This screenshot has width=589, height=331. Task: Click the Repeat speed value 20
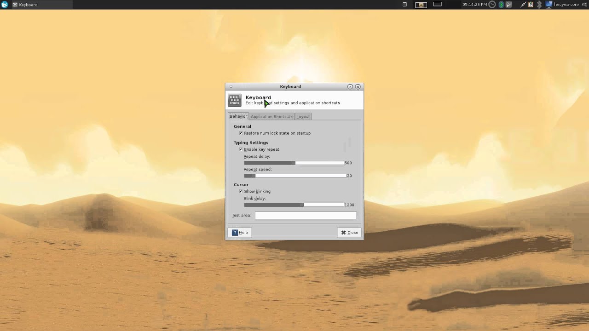point(349,176)
